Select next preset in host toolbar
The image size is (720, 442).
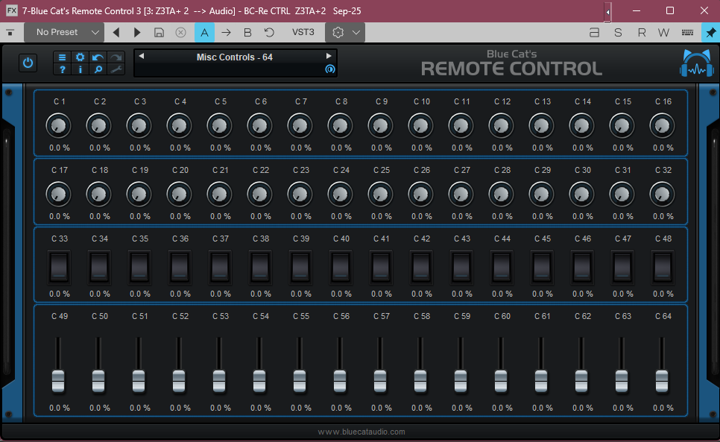(137, 32)
